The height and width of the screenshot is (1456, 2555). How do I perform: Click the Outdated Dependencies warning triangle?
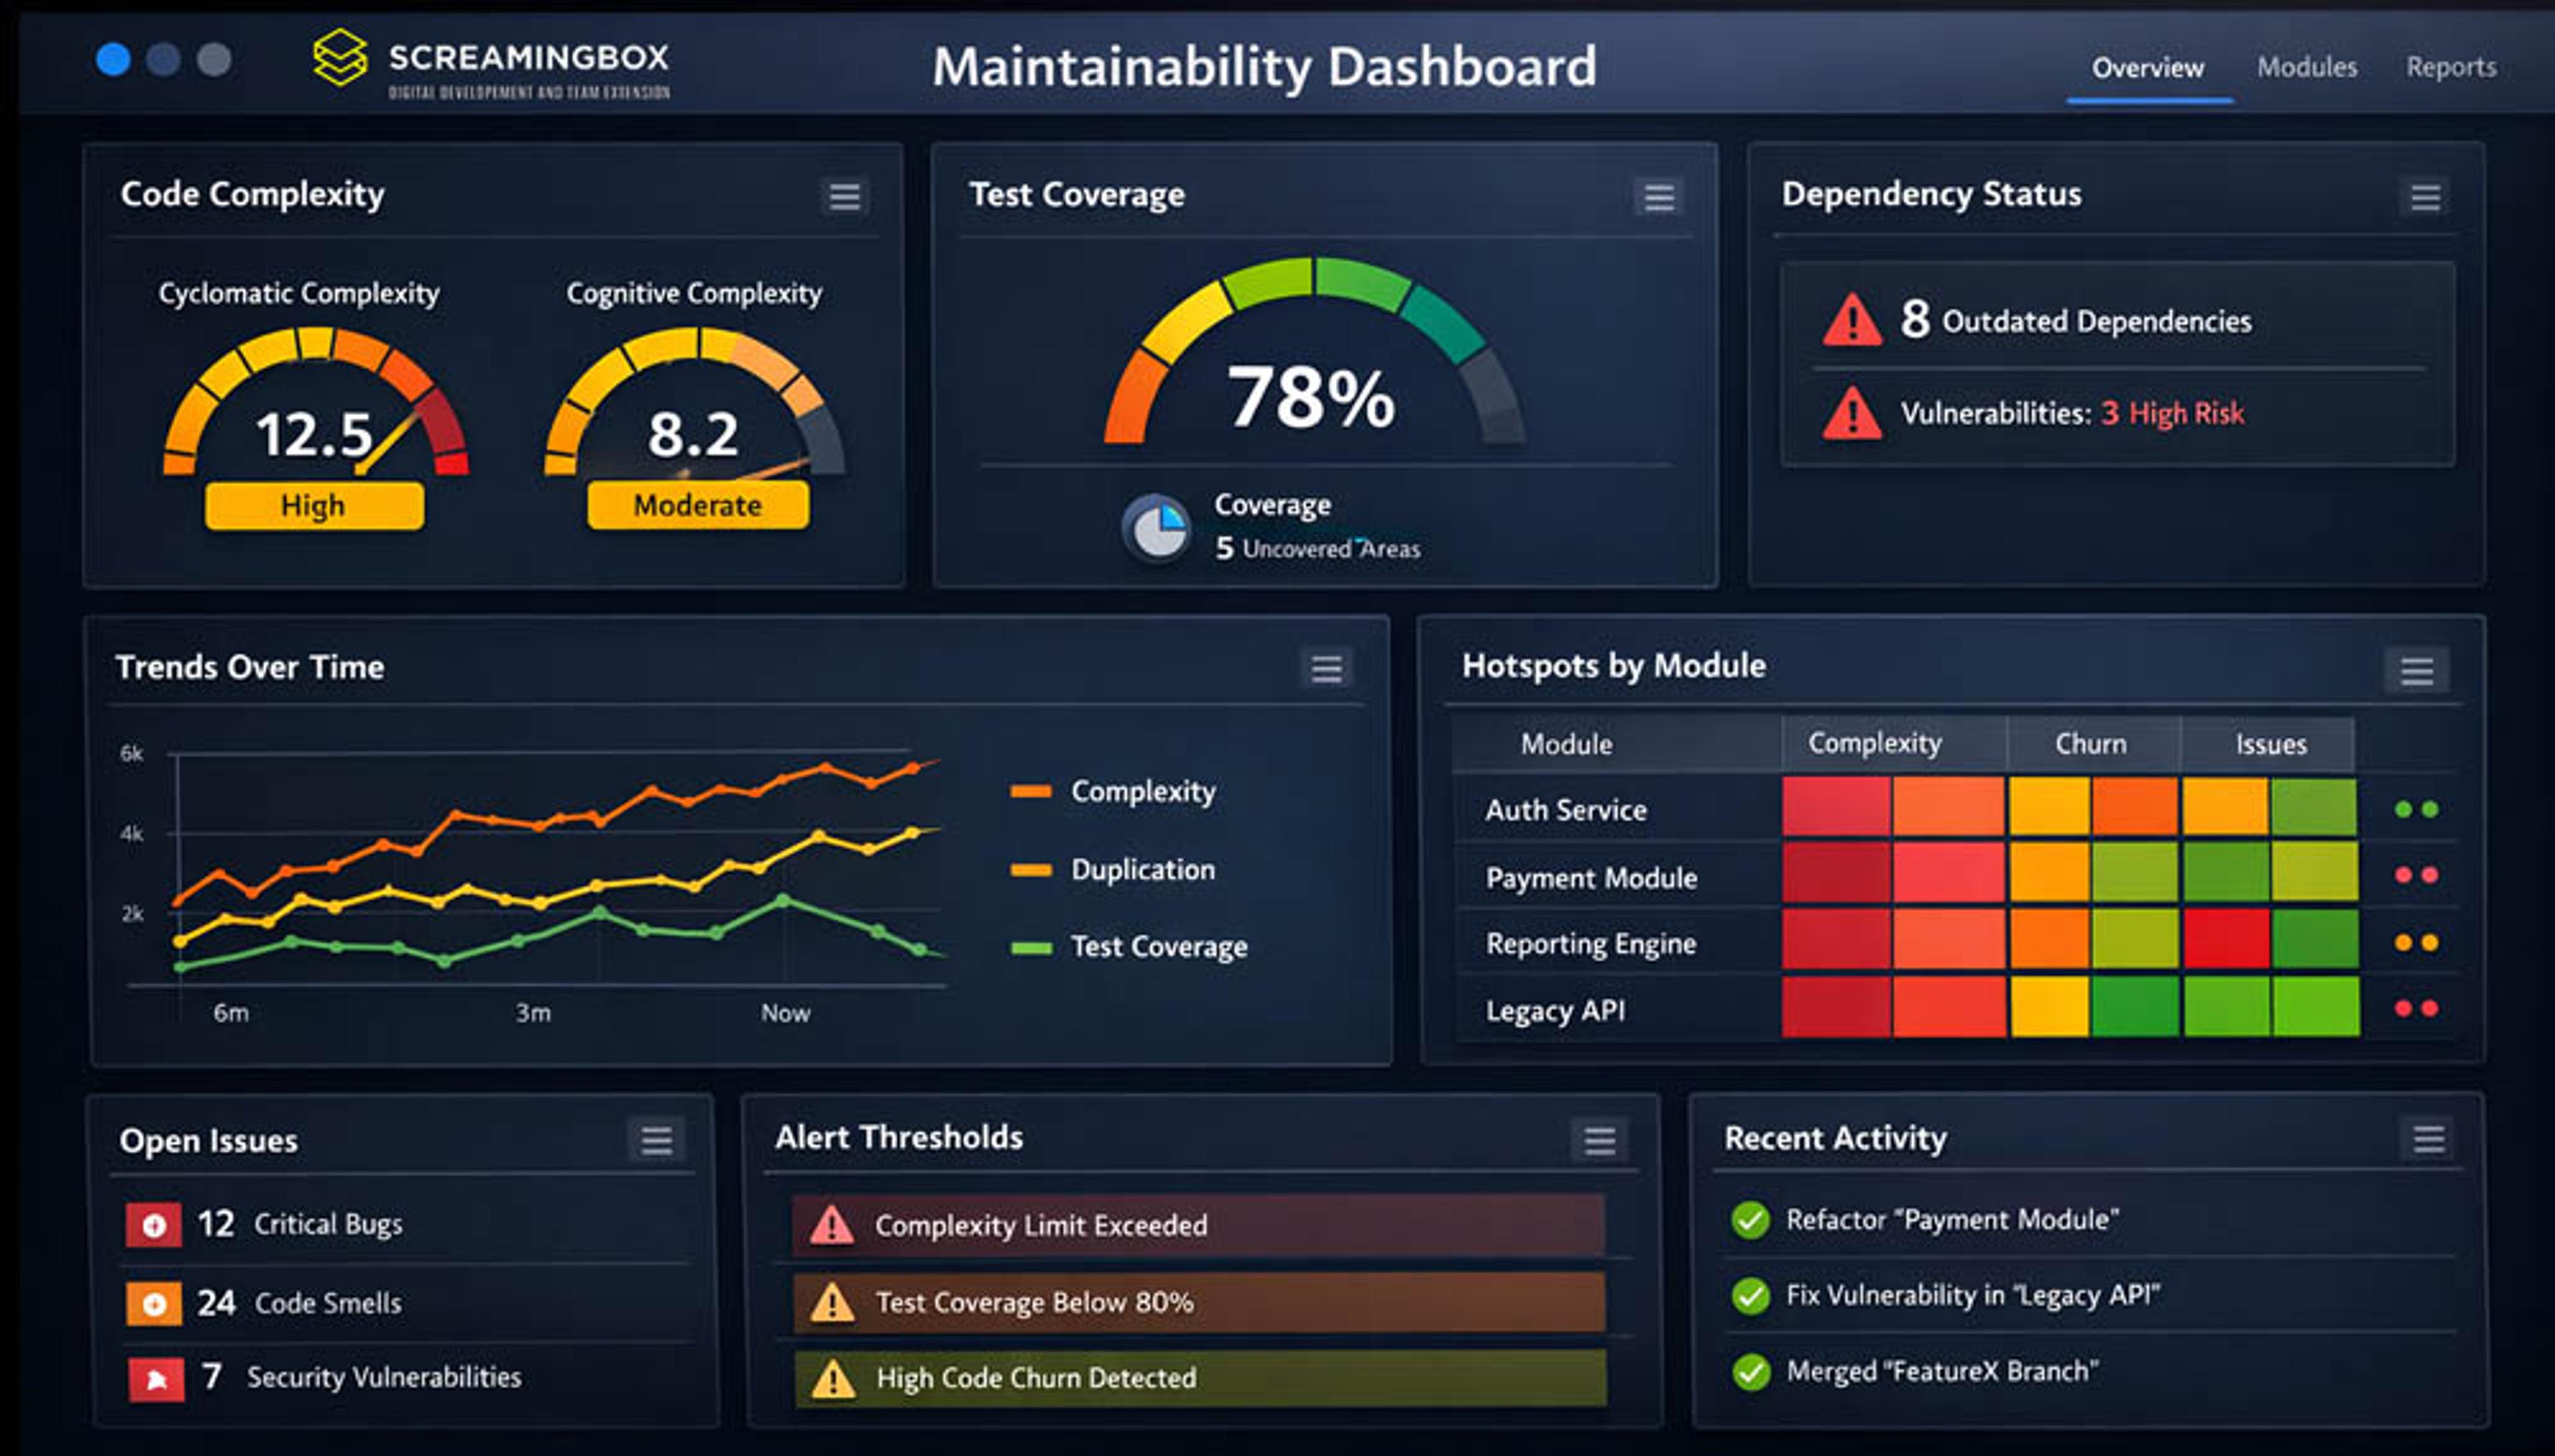click(1852, 321)
